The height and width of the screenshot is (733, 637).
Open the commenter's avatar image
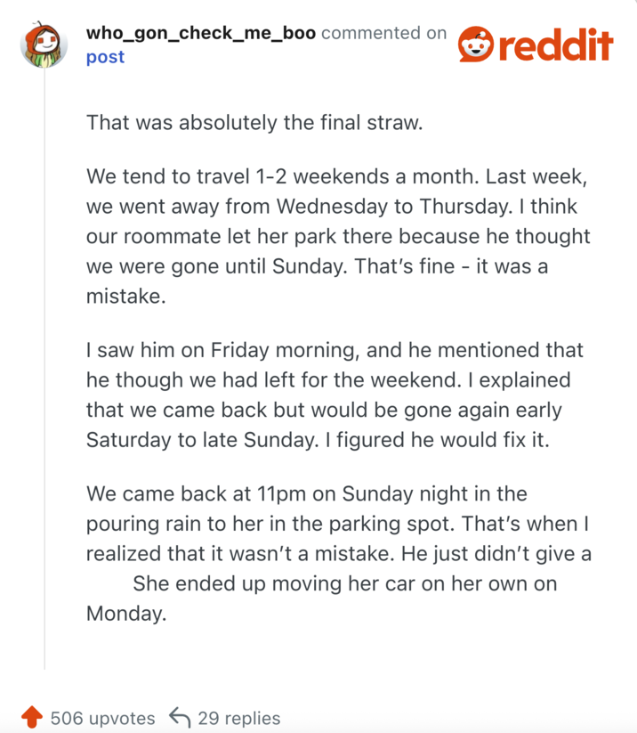44,46
